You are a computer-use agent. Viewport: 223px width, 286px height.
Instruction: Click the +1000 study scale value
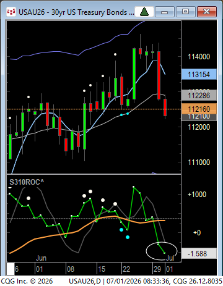click(x=197, y=195)
